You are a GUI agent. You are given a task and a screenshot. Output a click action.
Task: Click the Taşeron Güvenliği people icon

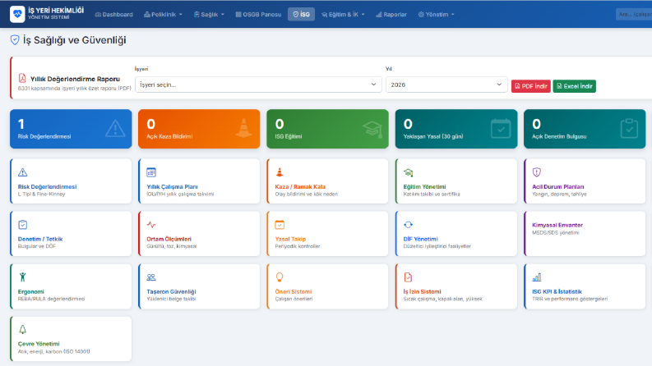point(151,277)
